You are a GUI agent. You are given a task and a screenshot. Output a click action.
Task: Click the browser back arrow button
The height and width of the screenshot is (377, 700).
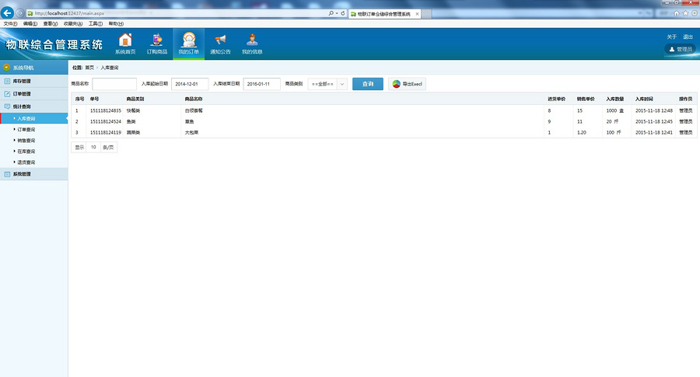[8, 13]
